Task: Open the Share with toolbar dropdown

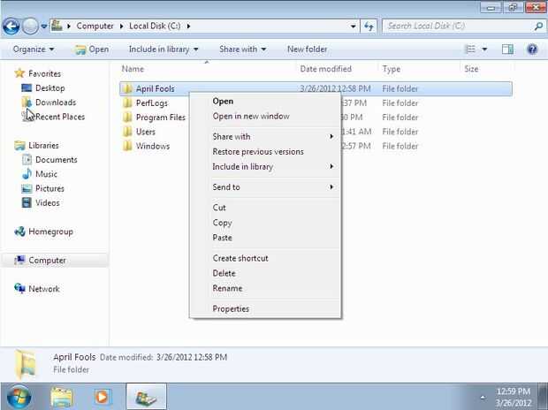Action: click(x=242, y=49)
